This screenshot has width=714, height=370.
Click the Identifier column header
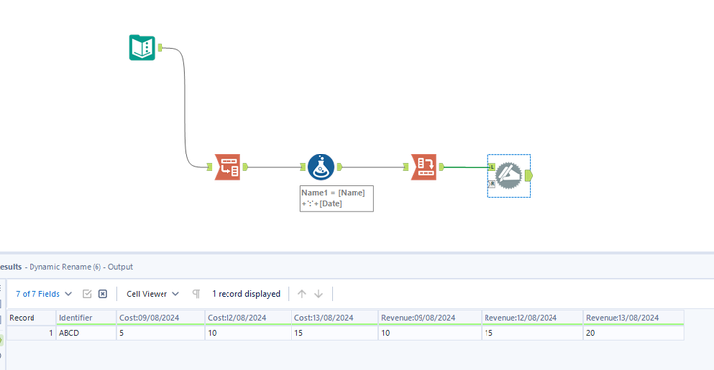click(86, 318)
